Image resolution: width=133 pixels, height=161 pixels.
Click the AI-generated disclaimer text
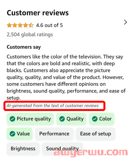point(53,106)
